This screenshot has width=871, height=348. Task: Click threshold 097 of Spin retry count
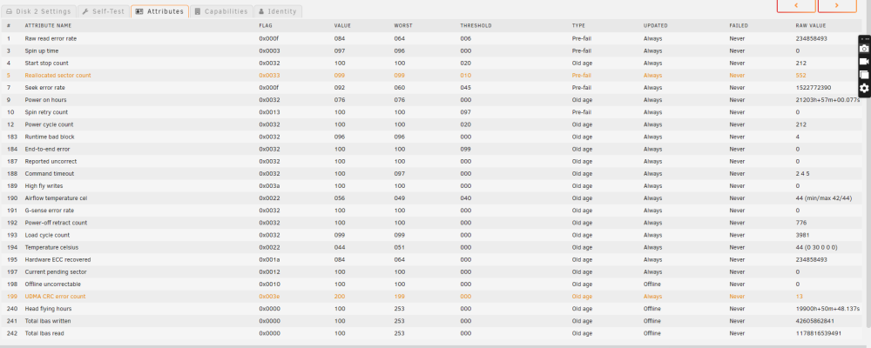coord(465,112)
